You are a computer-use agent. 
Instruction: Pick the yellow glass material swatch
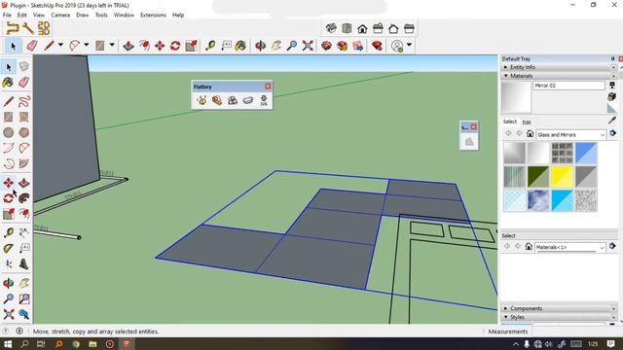[x=562, y=177]
